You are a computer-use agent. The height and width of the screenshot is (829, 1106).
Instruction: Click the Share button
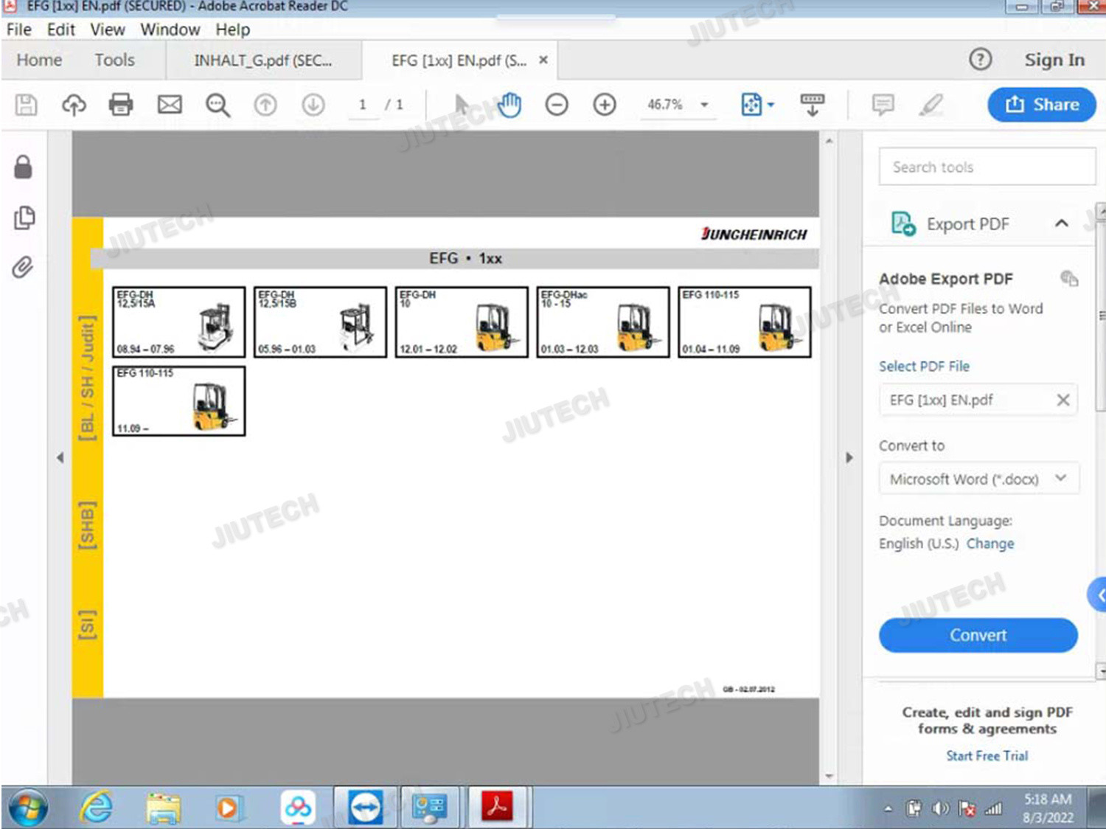pyautogui.click(x=1041, y=105)
